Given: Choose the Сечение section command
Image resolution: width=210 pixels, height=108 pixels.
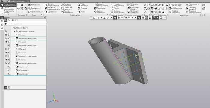Looking at the screenshot, I should pyautogui.click(x=82, y=8).
